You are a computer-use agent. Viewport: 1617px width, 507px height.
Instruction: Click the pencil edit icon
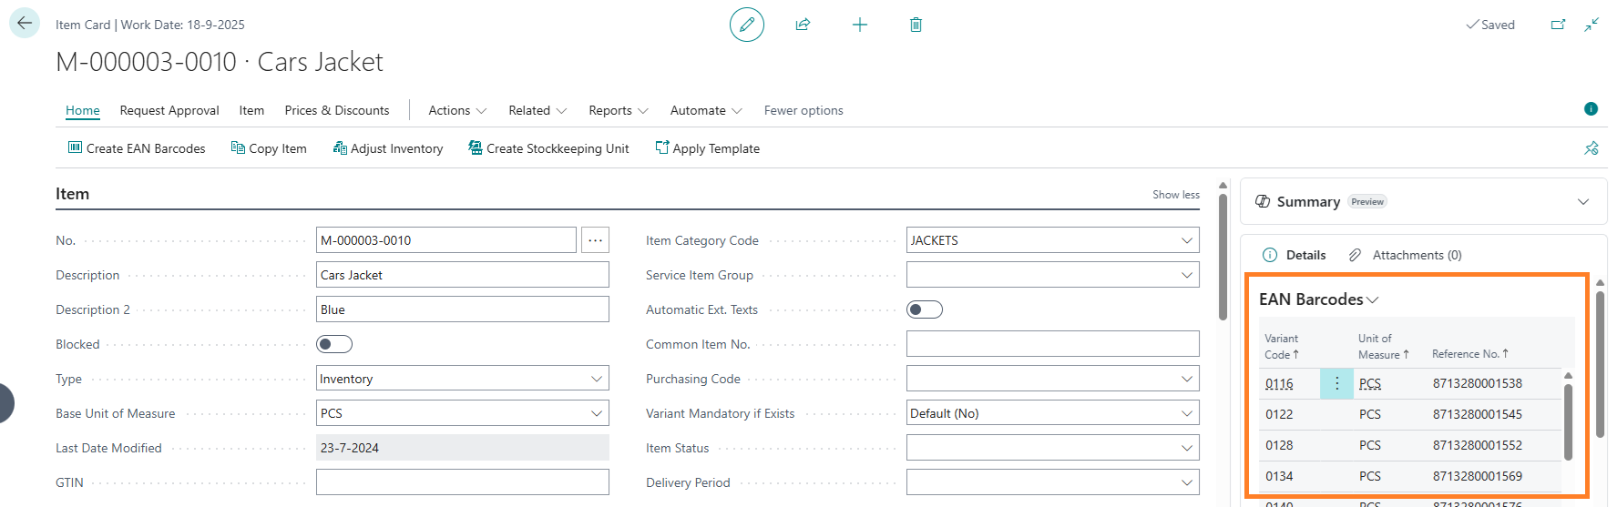[746, 25]
